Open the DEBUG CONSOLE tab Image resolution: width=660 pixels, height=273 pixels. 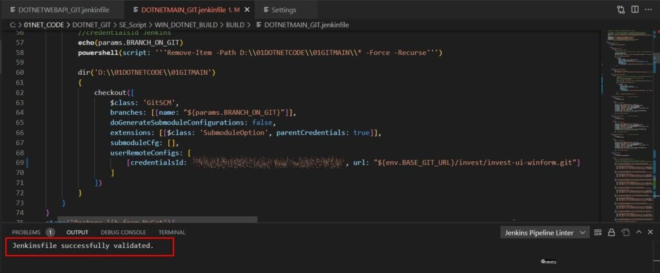click(123, 232)
